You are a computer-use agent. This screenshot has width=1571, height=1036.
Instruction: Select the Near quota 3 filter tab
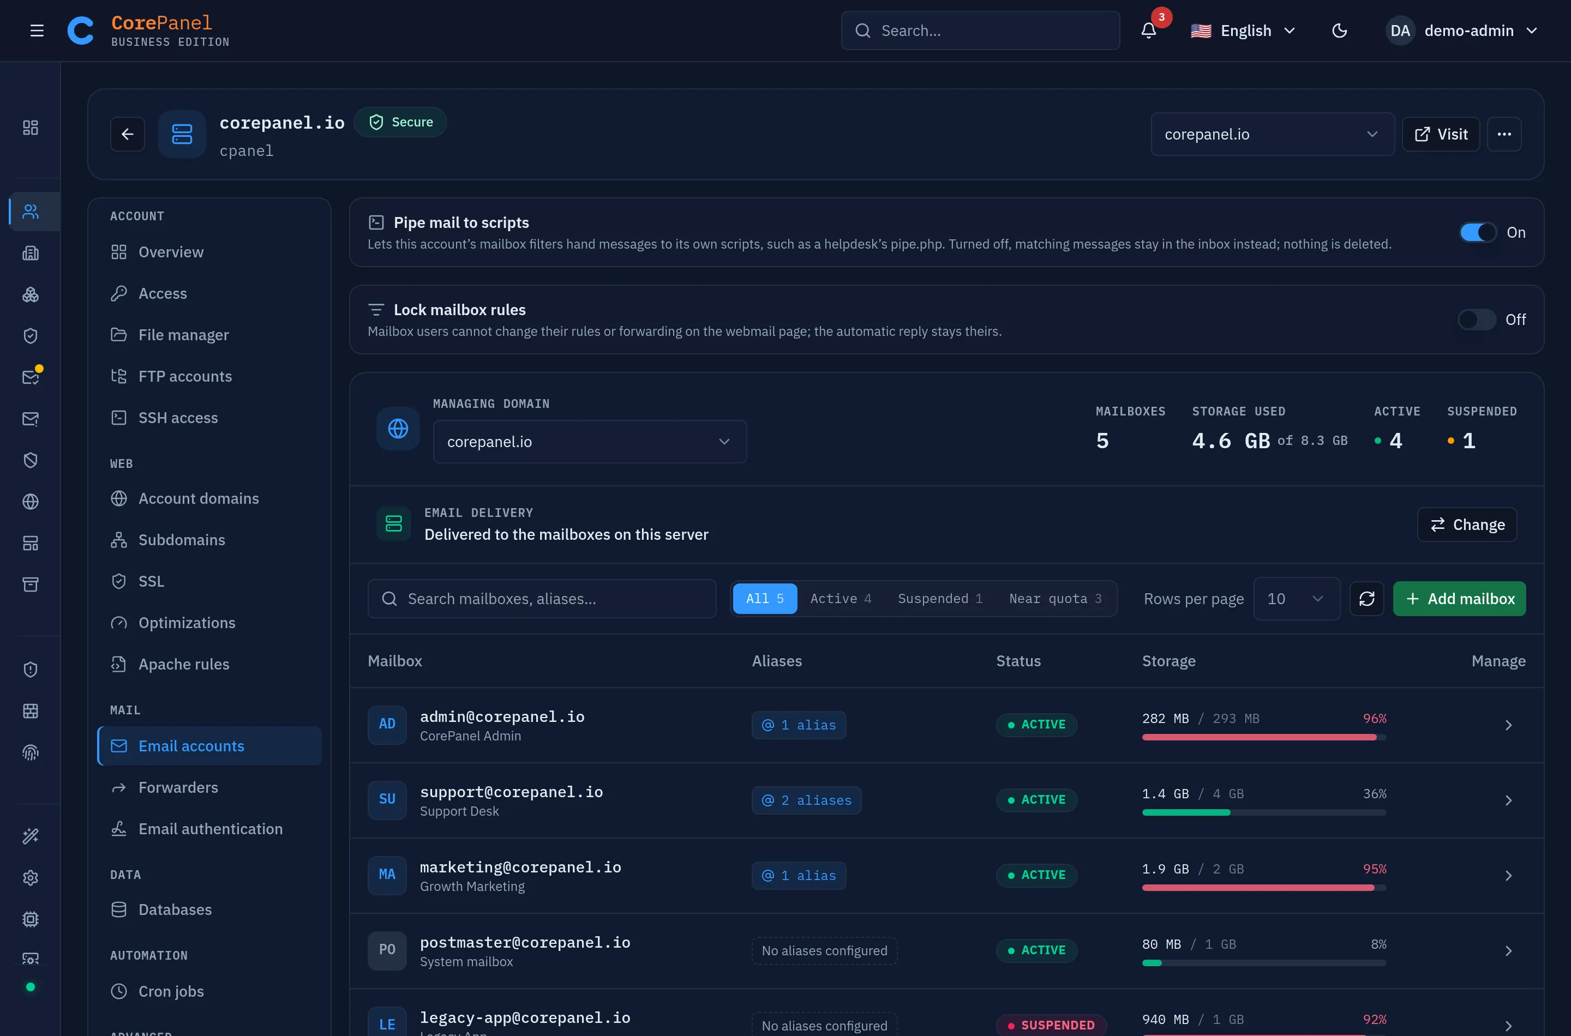1056,599
